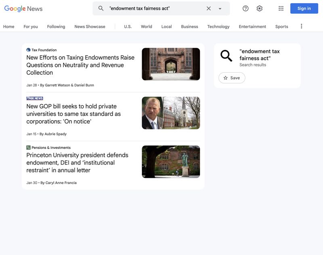Open the Settings gear icon
The image size is (323, 255).
tap(260, 8)
